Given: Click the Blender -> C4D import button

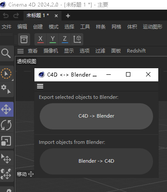Looking at the screenshot, I should tap(96, 161).
